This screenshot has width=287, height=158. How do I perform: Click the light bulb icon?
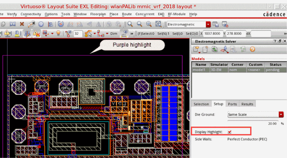click(58, 33)
